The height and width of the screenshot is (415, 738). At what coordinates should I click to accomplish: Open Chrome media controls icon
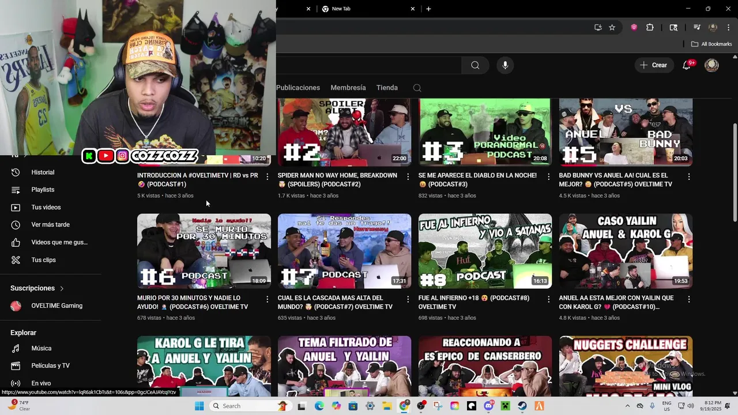pyautogui.click(x=696, y=27)
